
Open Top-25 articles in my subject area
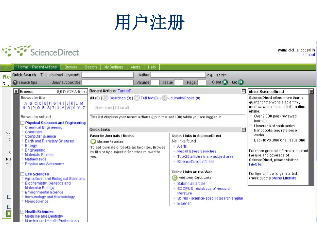[206, 156]
